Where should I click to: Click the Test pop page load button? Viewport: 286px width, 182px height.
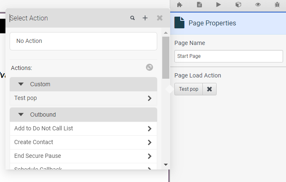(x=189, y=89)
